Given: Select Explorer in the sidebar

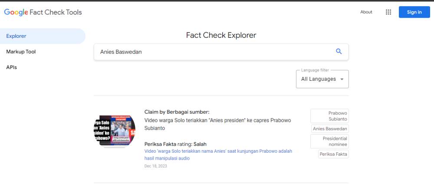Looking at the screenshot, I should pos(43,36).
